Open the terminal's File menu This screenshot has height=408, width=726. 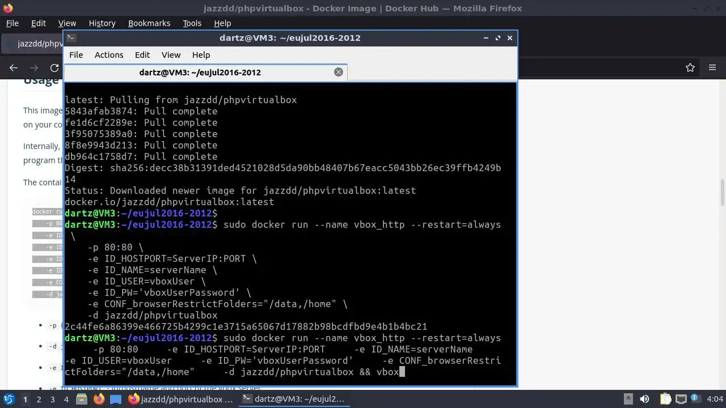coord(76,55)
